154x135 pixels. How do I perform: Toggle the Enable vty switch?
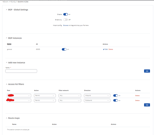(x=65, y=20)
